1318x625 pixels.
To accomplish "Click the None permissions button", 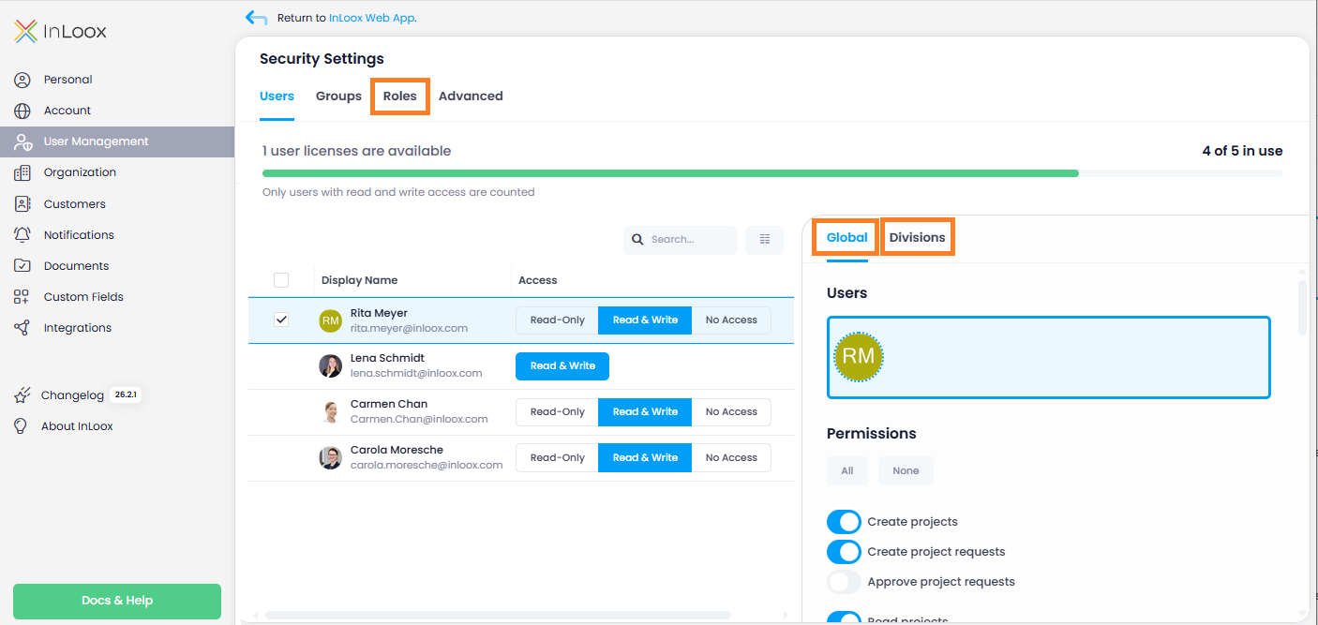I will point(906,470).
